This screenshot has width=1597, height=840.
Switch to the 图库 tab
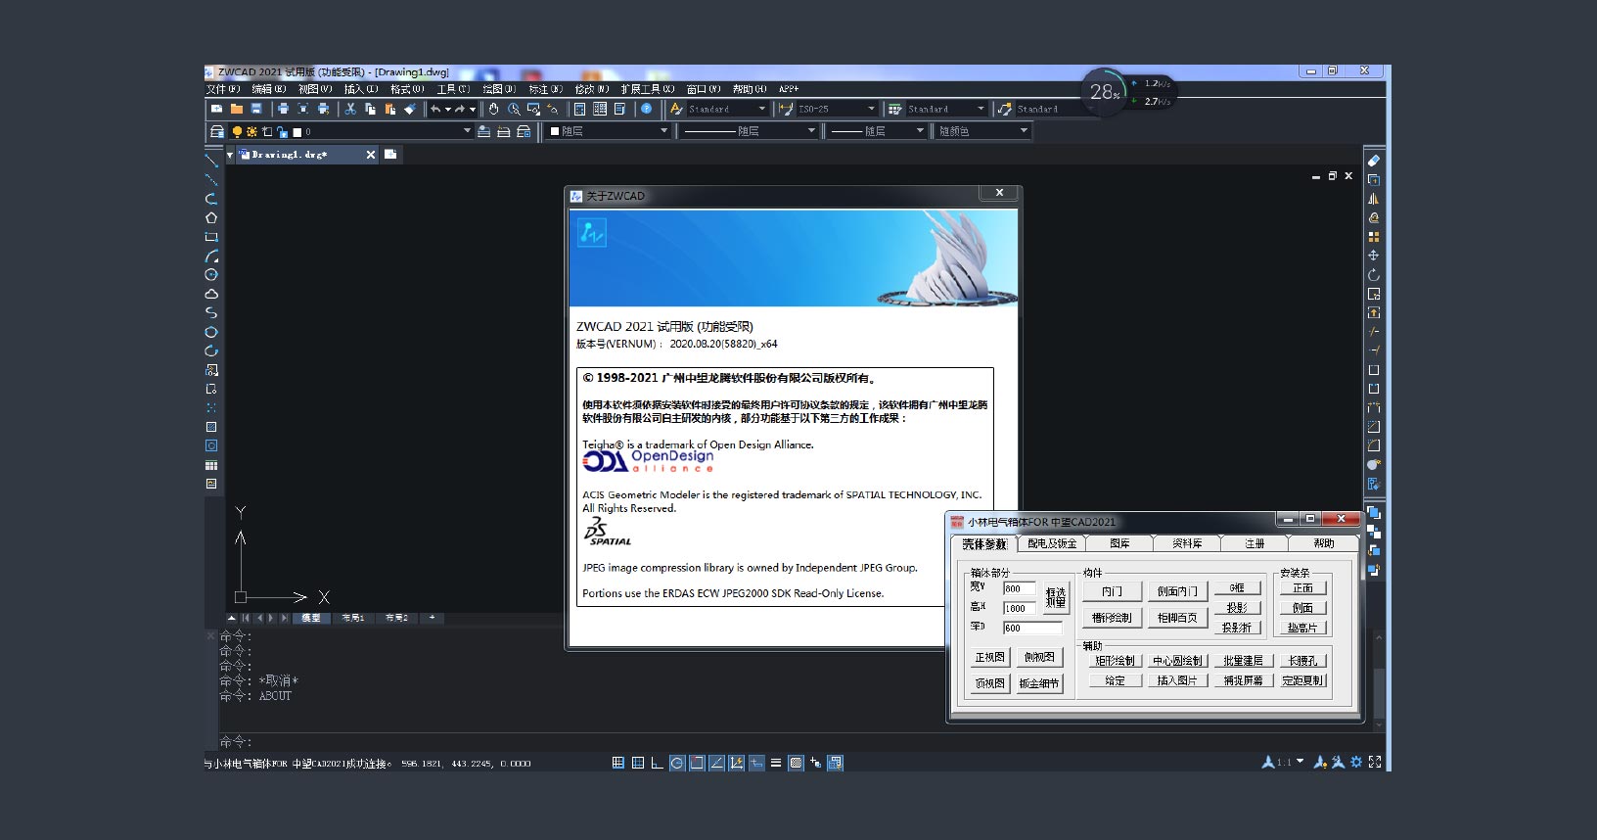(x=1119, y=543)
